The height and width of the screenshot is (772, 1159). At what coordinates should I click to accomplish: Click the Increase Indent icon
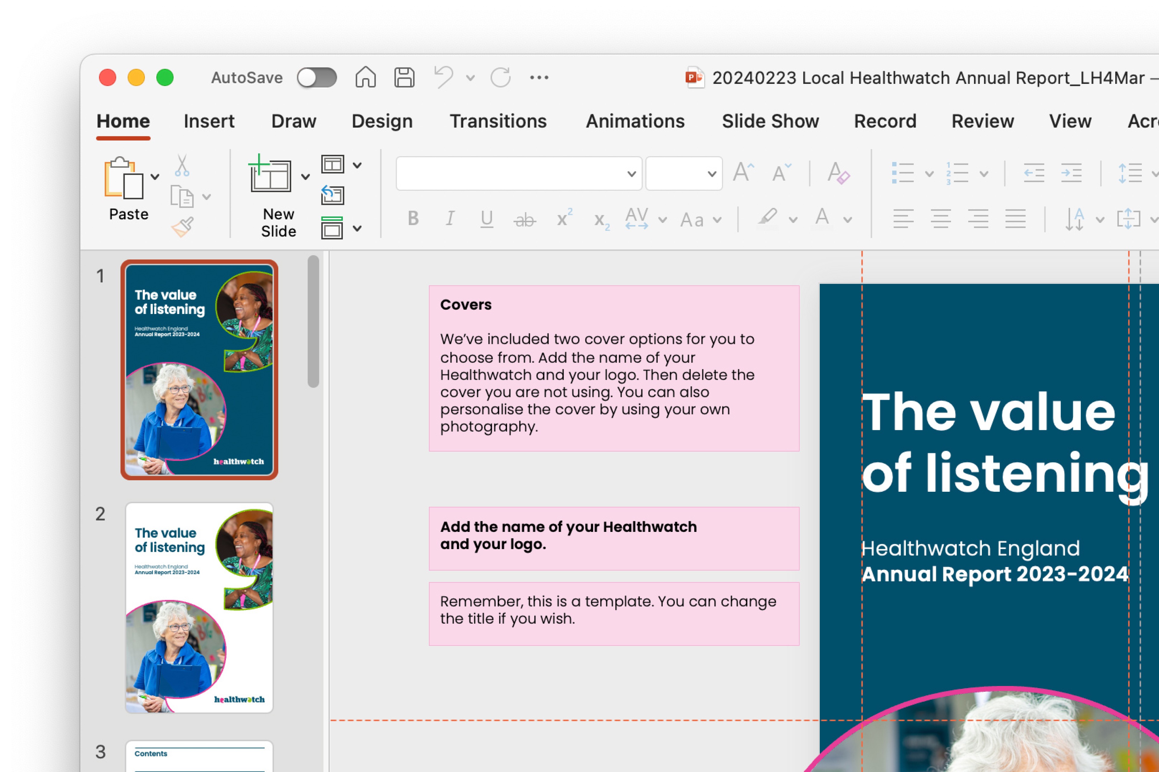click(1071, 173)
